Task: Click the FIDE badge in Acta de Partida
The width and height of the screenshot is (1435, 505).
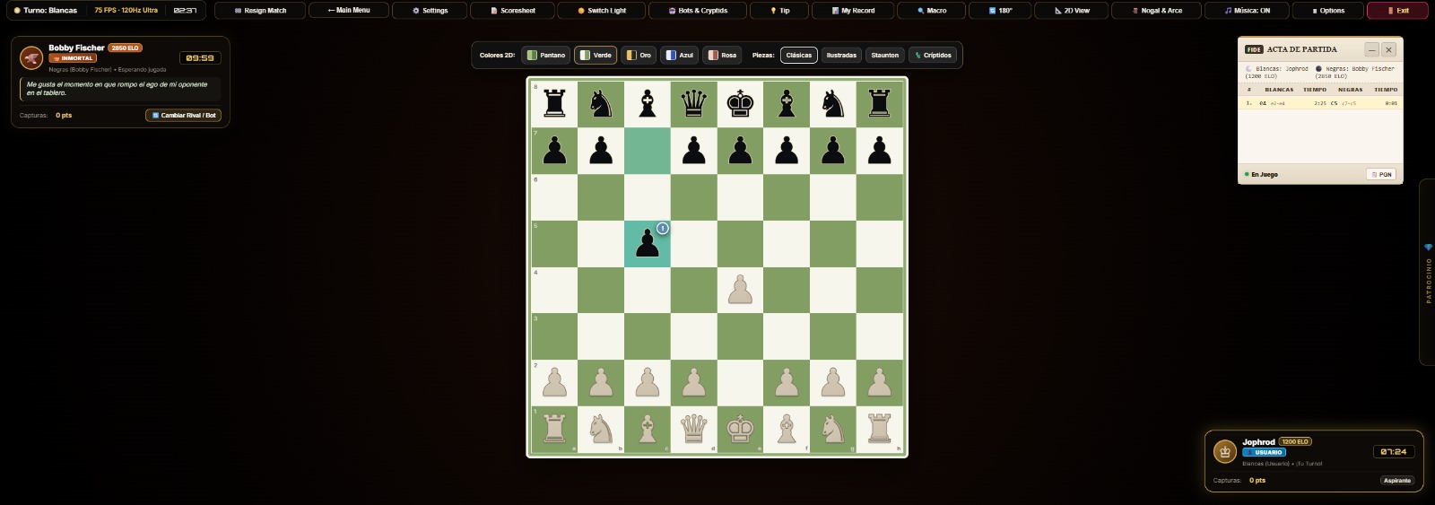Action: pyautogui.click(x=1254, y=49)
